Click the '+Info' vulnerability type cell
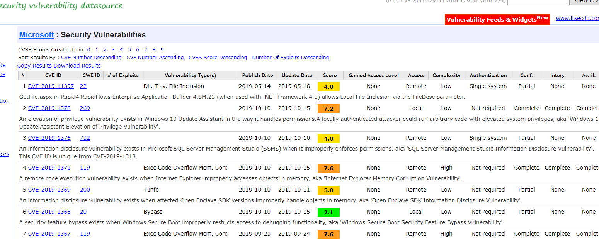The width and height of the screenshot is (599, 239). pyautogui.click(x=151, y=190)
